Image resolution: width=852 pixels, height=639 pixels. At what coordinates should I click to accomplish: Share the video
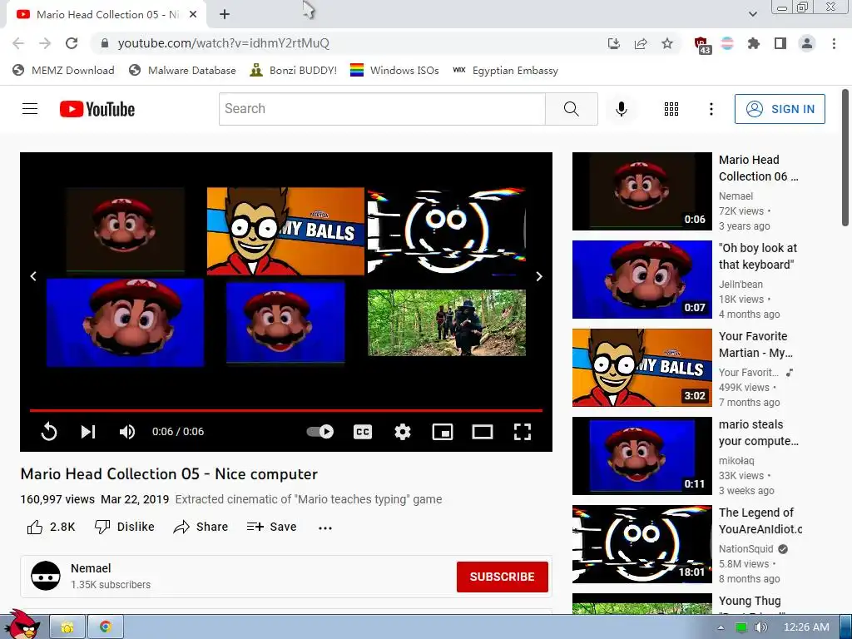click(x=201, y=527)
